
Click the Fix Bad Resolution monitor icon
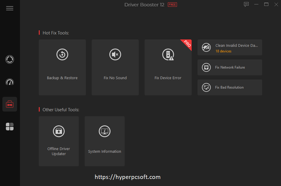[x=206, y=87]
